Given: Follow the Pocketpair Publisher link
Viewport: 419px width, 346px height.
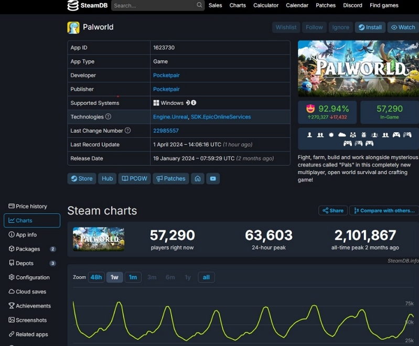Looking at the screenshot, I should pyautogui.click(x=166, y=89).
